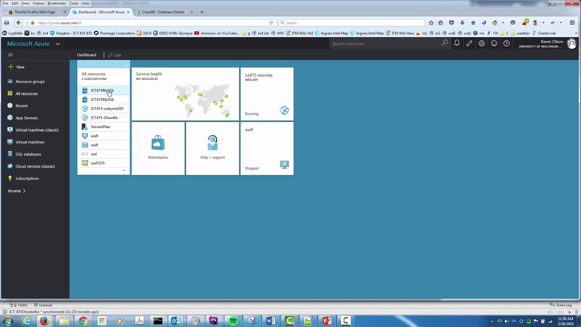Viewport: 581px width, 327px height.
Task: Open Spotify from the taskbar
Action: (233, 321)
